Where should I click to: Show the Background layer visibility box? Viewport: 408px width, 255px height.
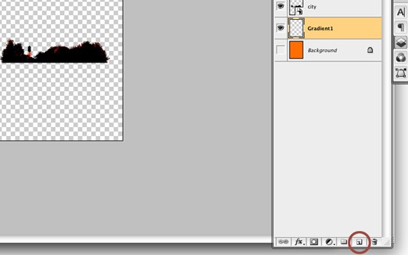click(x=280, y=50)
